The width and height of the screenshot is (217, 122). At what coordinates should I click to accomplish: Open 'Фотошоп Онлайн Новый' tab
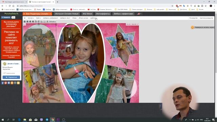tap(67, 14)
